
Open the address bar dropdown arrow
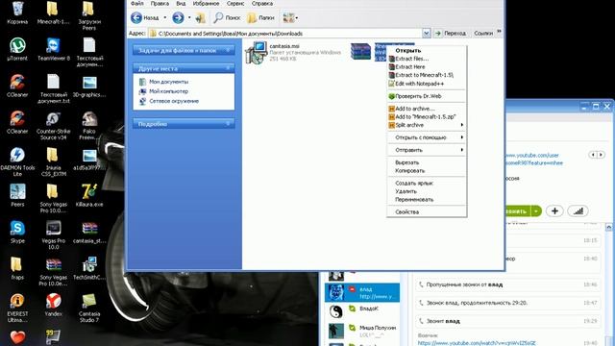[x=427, y=34]
